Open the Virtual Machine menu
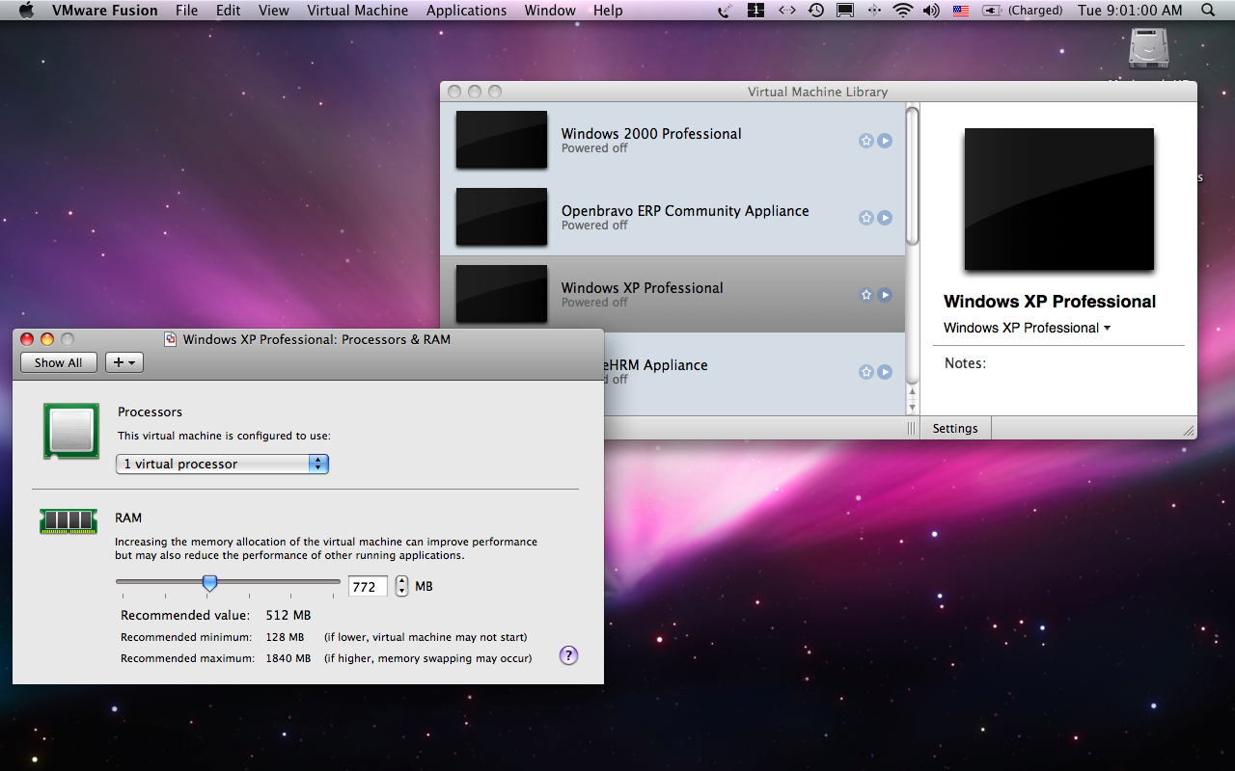 tap(358, 11)
